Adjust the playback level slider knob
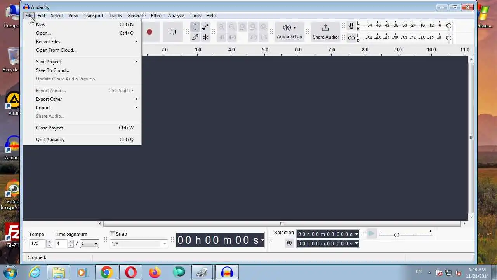The height and width of the screenshot is (280, 497). (x=448, y=38)
